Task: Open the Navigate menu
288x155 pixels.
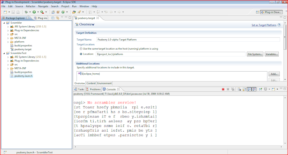Action: [x=43, y=6]
